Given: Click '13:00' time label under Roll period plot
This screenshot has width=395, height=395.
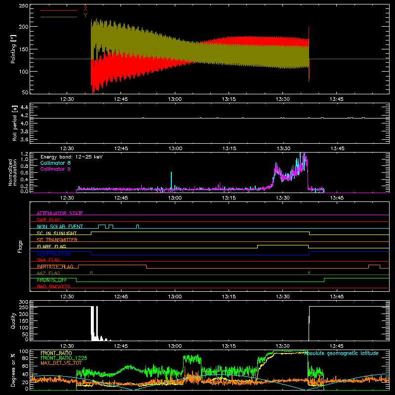Looking at the screenshot, I should point(175,149).
